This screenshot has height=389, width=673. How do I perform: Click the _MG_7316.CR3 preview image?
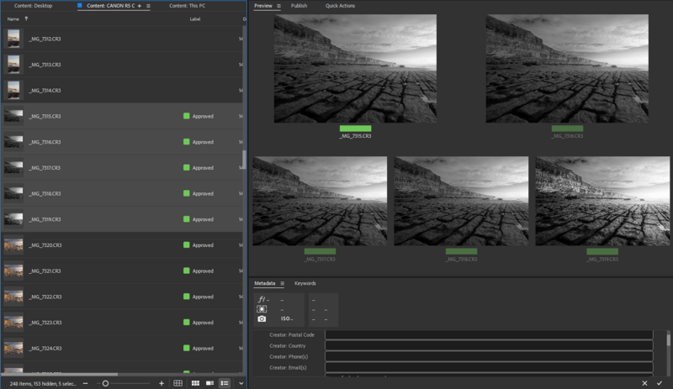[x=567, y=69]
